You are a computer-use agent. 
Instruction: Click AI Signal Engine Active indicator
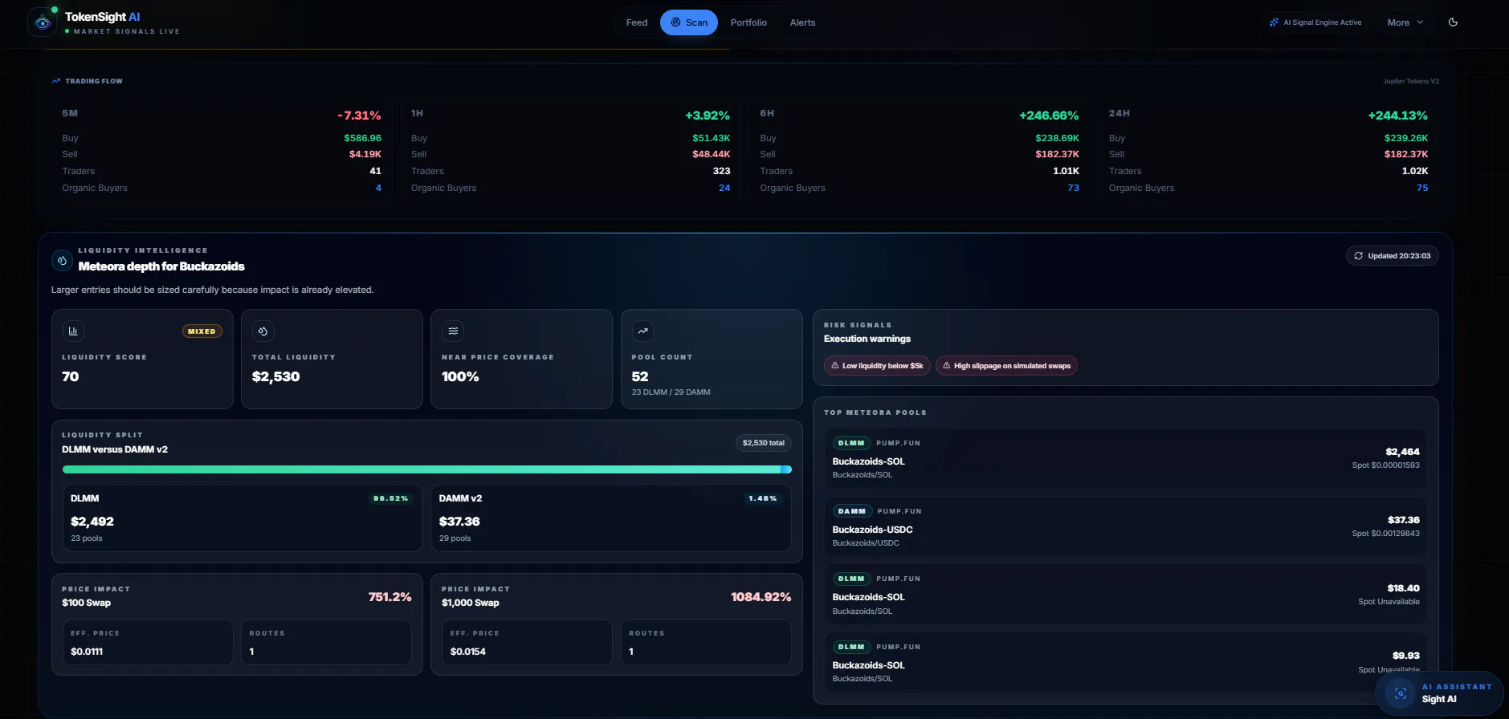(1315, 22)
